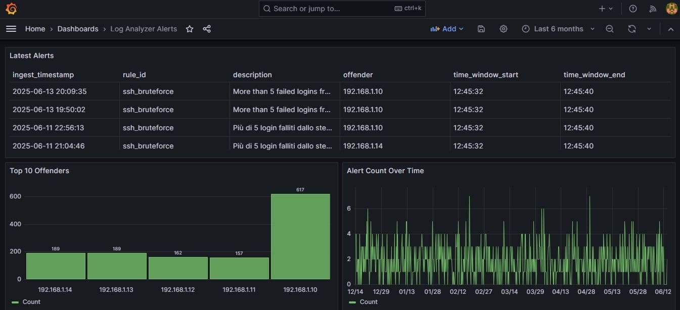Open the Top 10 Offenders panel title
The height and width of the screenshot is (310, 680).
click(39, 171)
